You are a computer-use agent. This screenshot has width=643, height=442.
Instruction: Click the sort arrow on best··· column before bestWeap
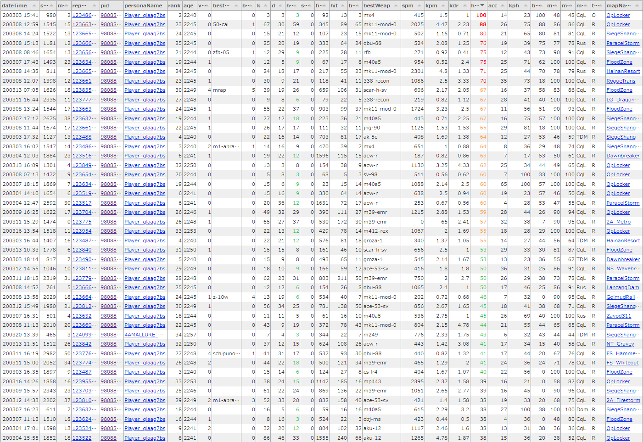236,6
